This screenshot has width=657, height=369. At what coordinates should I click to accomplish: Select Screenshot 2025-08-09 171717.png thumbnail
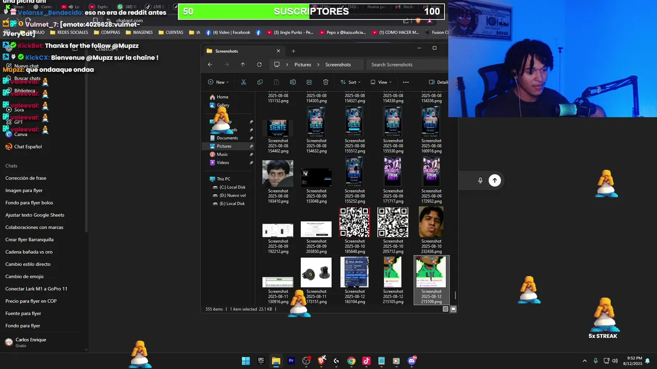tap(393, 172)
